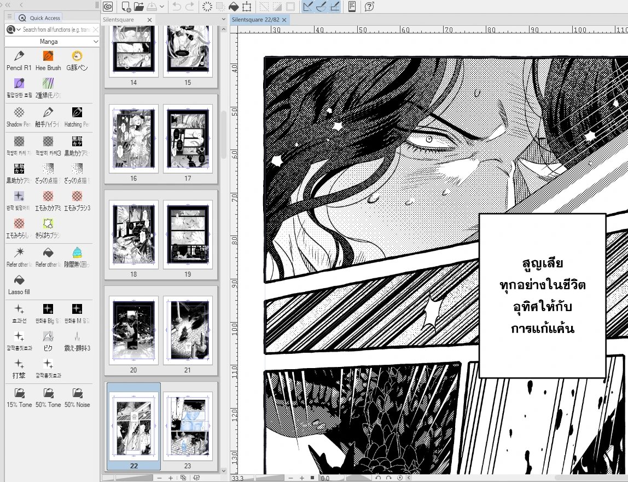
Task: Select the Hatching Pen tool
Action: tap(77, 118)
